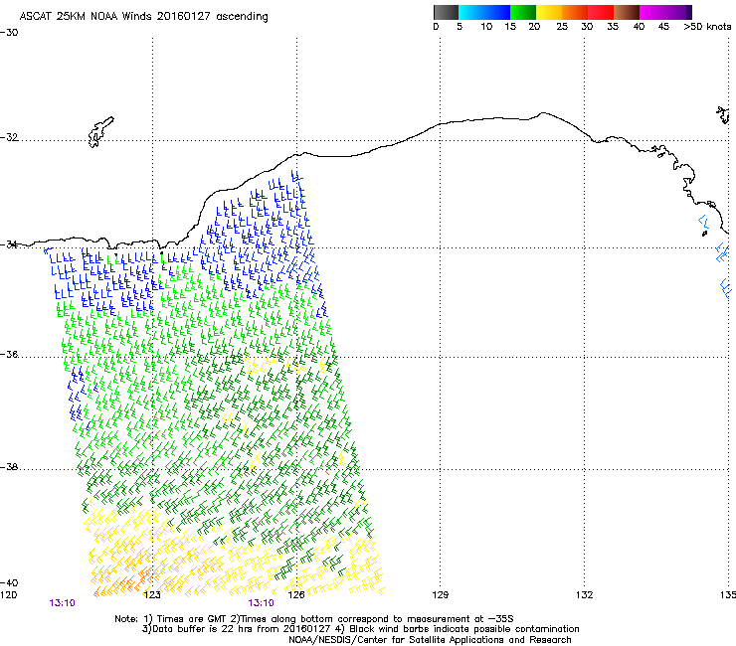Click note line 'Times are GMT'
The image size is (736, 646).
tap(192, 619)
